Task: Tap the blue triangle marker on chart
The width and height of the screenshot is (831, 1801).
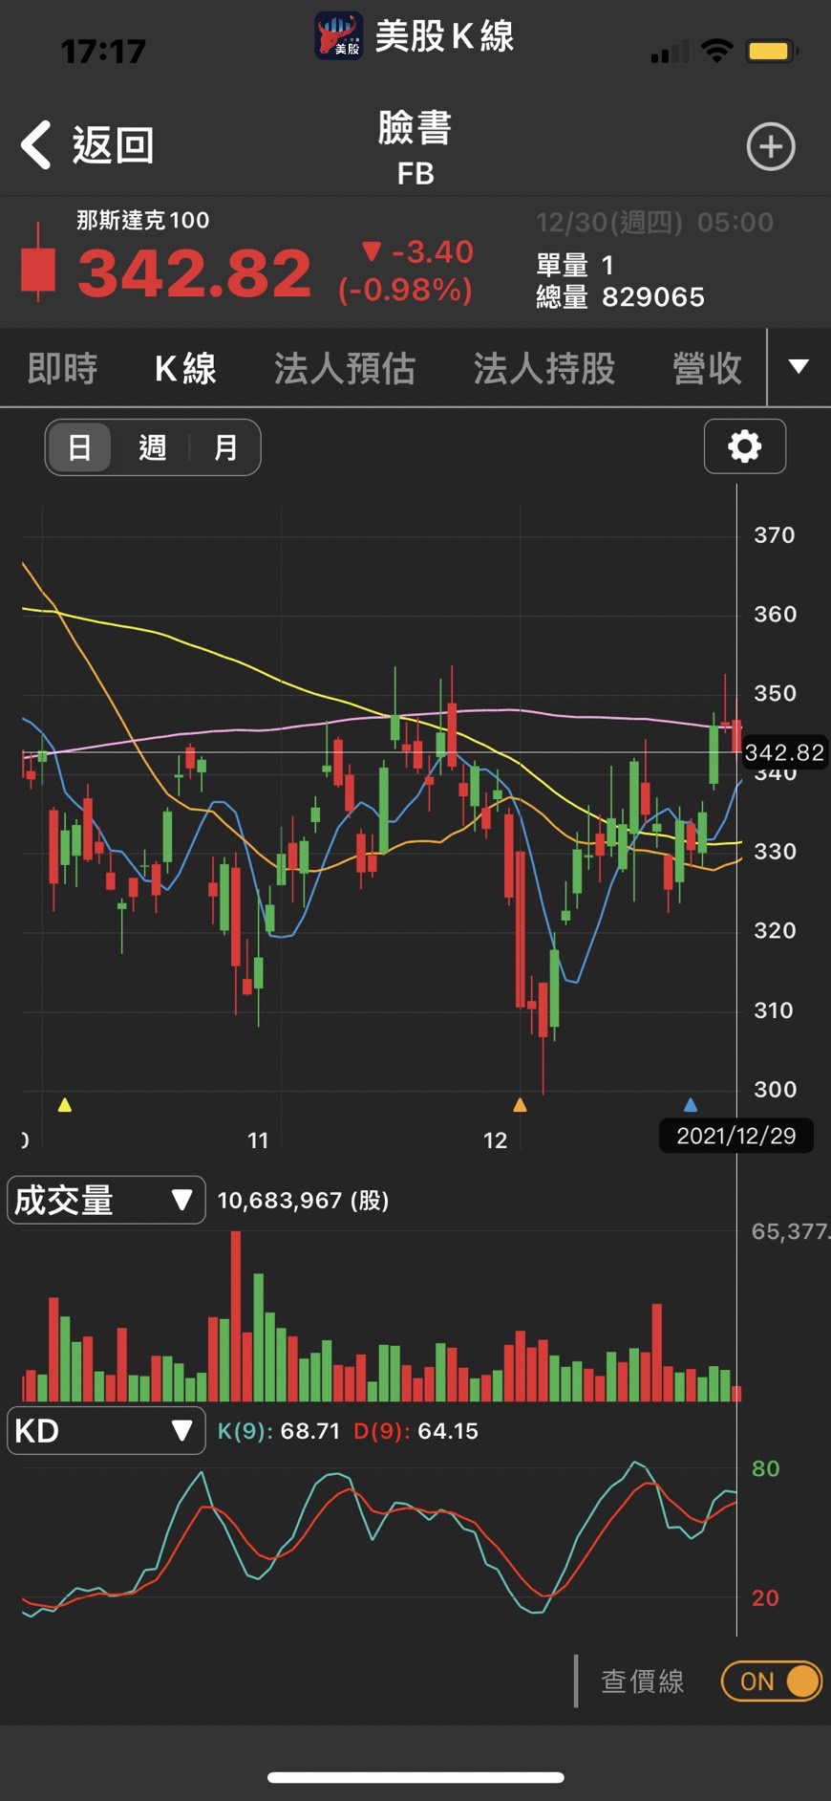Action: 691,1105
